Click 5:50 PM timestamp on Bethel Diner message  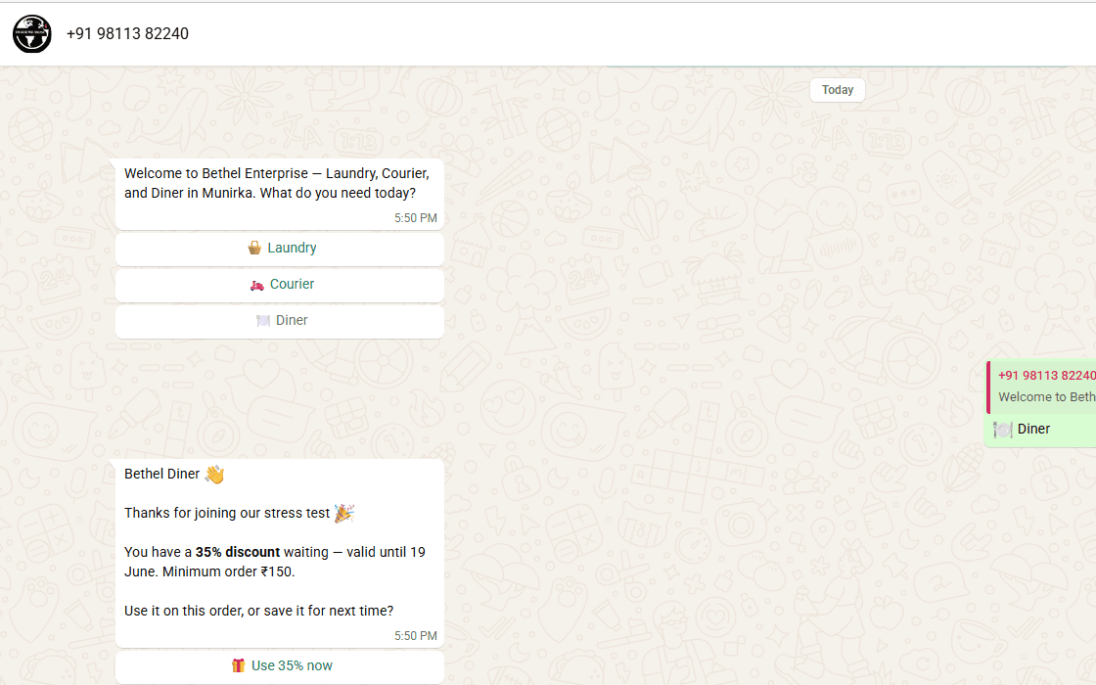pyautogui.click(x=415, y=636)
